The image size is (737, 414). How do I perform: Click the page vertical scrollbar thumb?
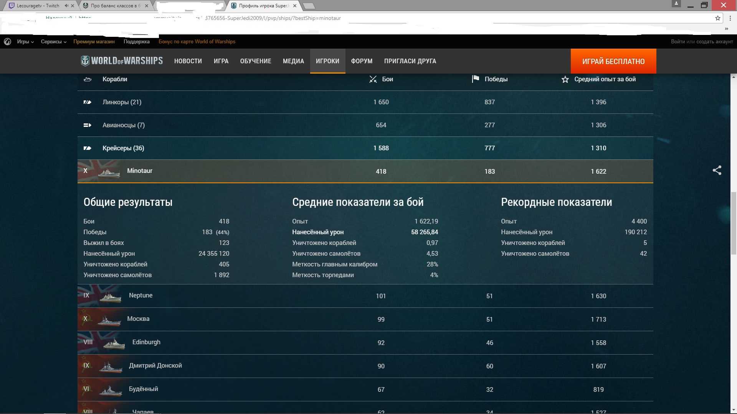click(734, 222)
